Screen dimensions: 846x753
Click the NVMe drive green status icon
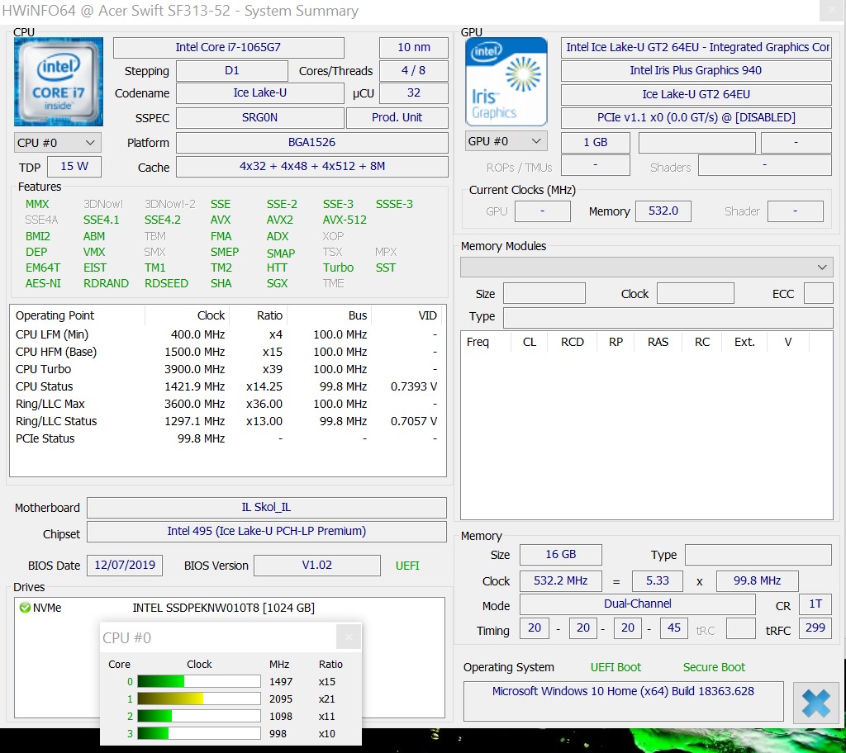click(x=25, y=608)
